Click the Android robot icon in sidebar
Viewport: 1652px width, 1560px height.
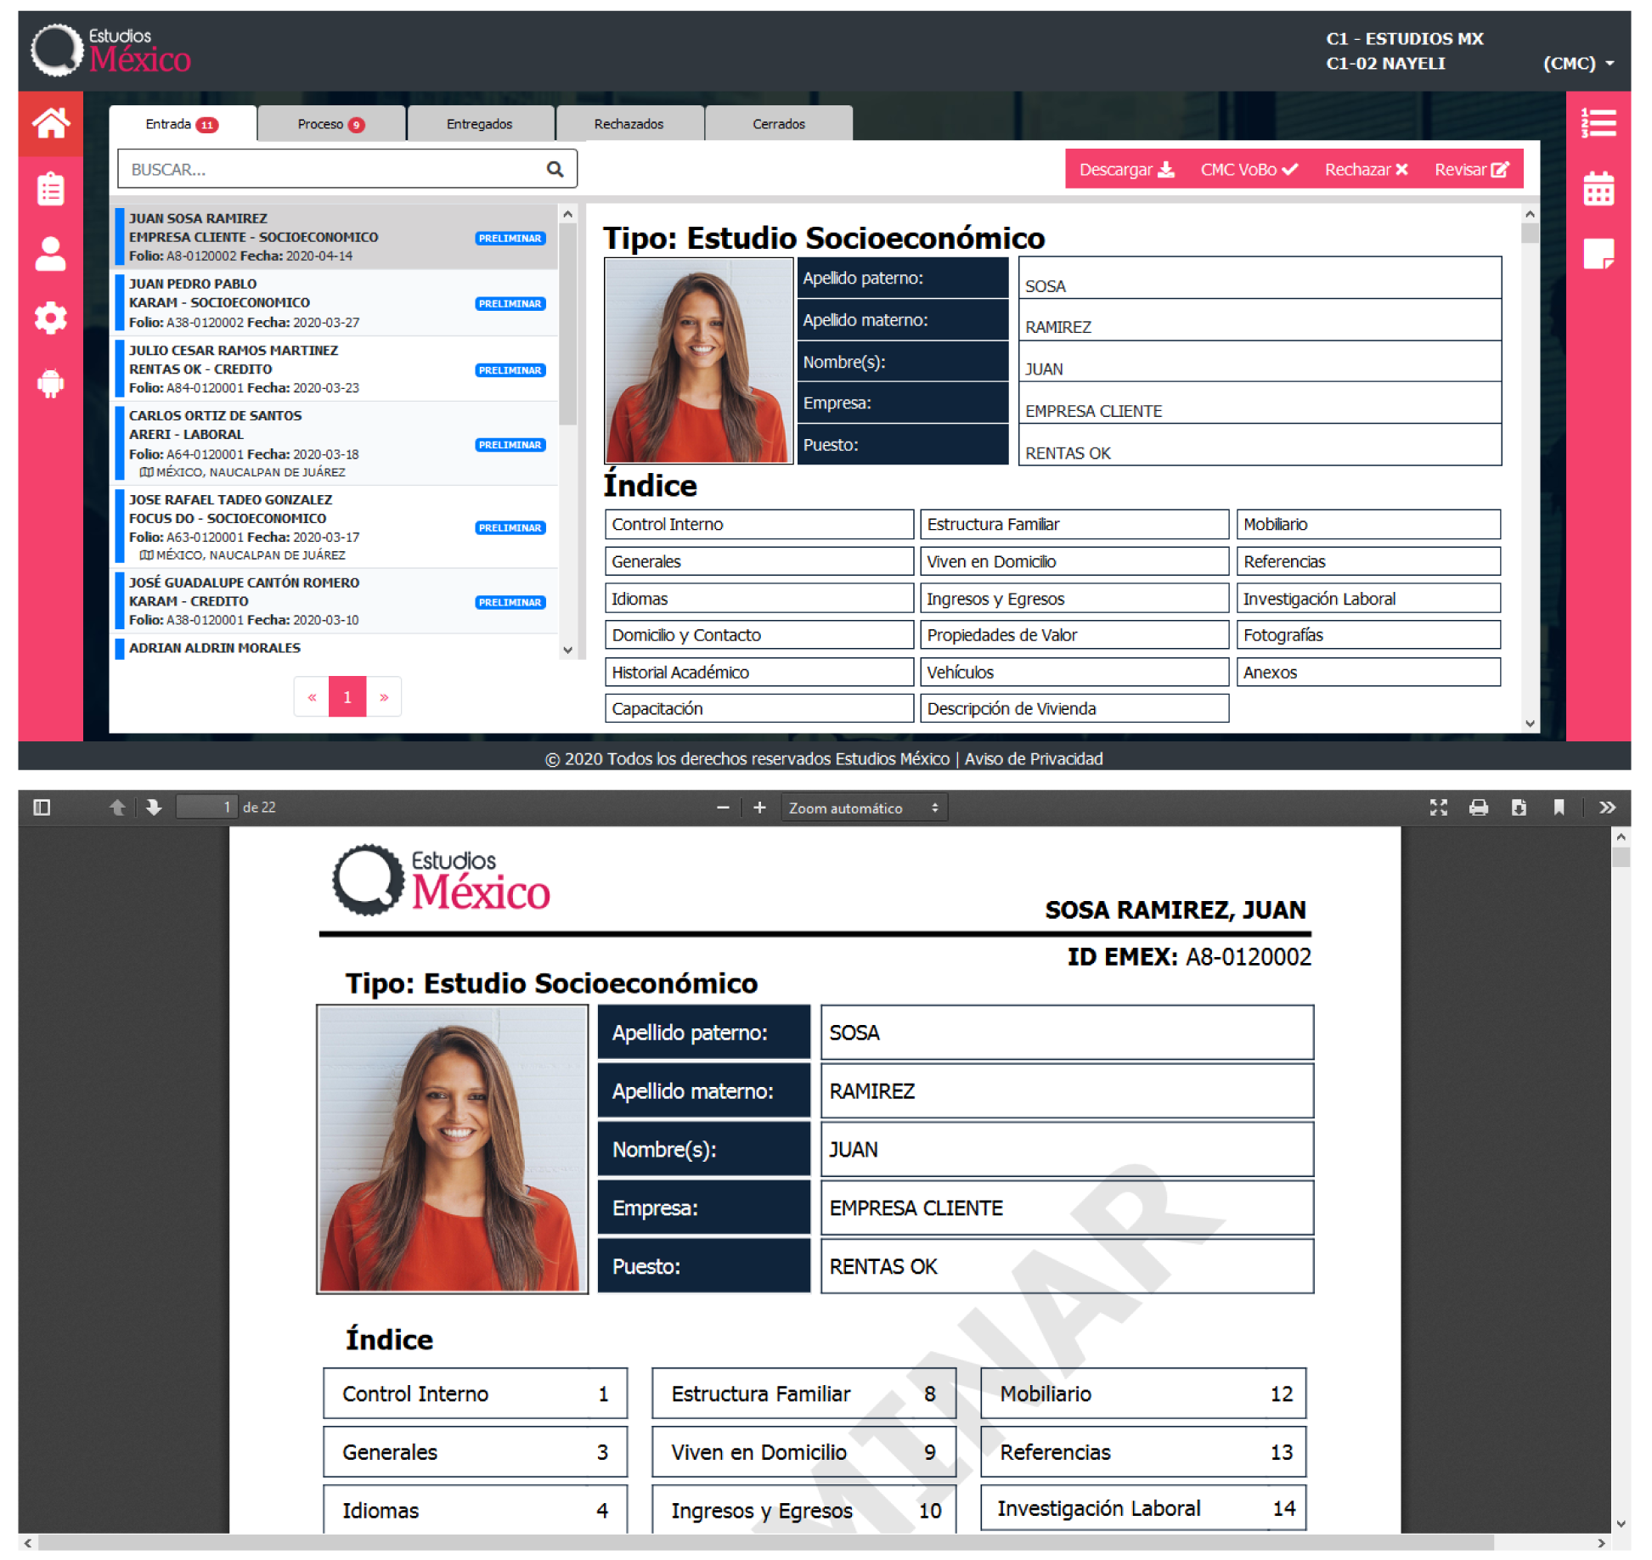click(x=51, y=384)
